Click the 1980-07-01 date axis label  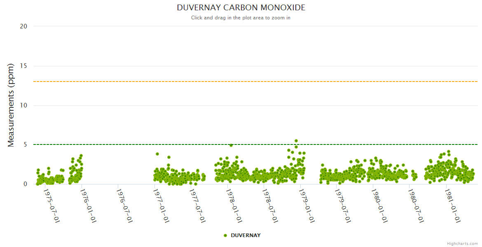click(x=415, y=206)
